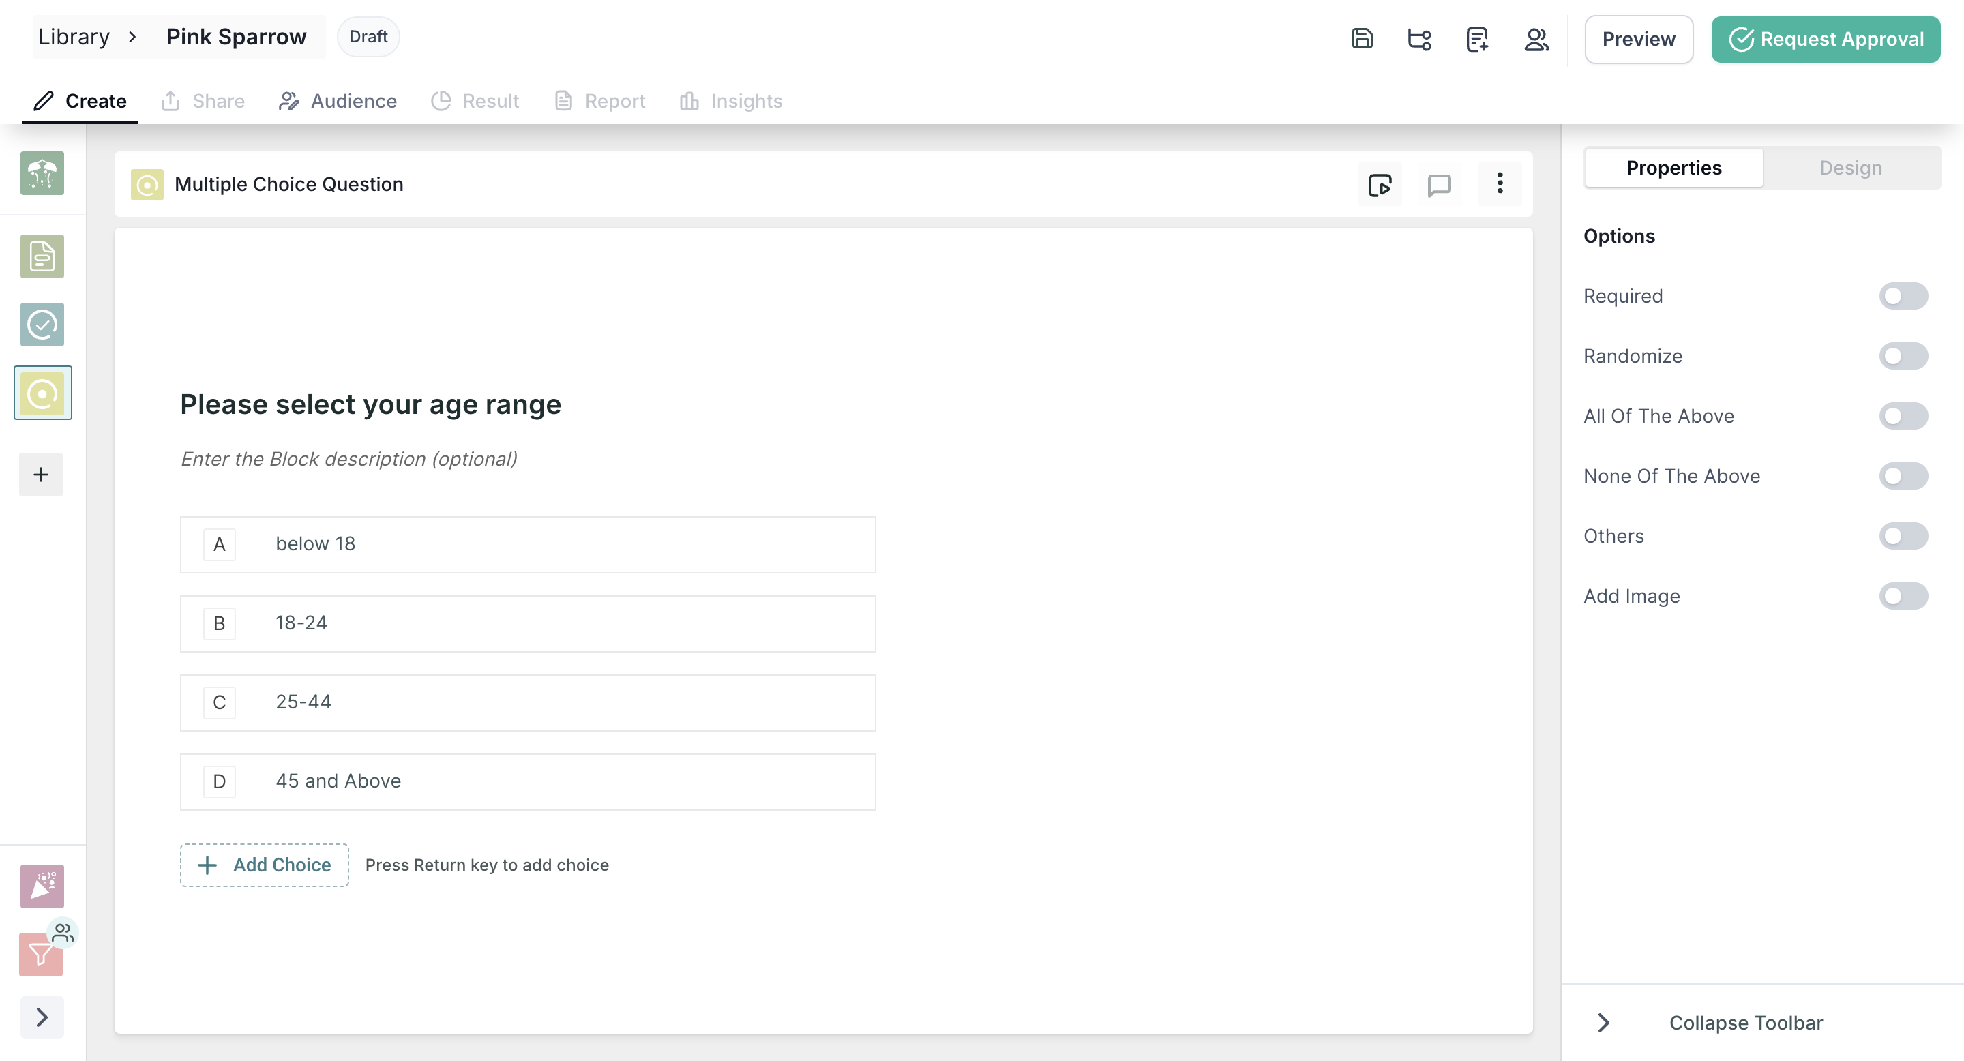Open the Audience tab
The width and height of the screenshot is (1964, 1061).
pos(338,101)
